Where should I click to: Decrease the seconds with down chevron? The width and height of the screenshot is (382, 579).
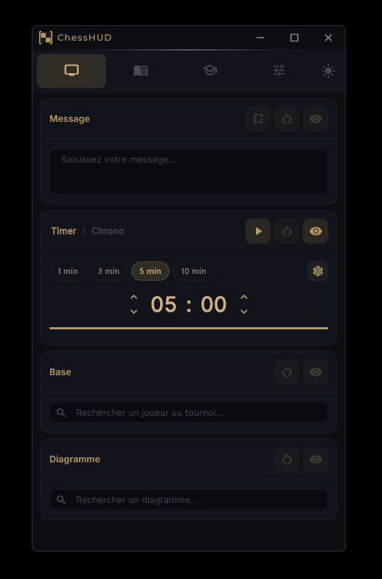pos(243,312)
